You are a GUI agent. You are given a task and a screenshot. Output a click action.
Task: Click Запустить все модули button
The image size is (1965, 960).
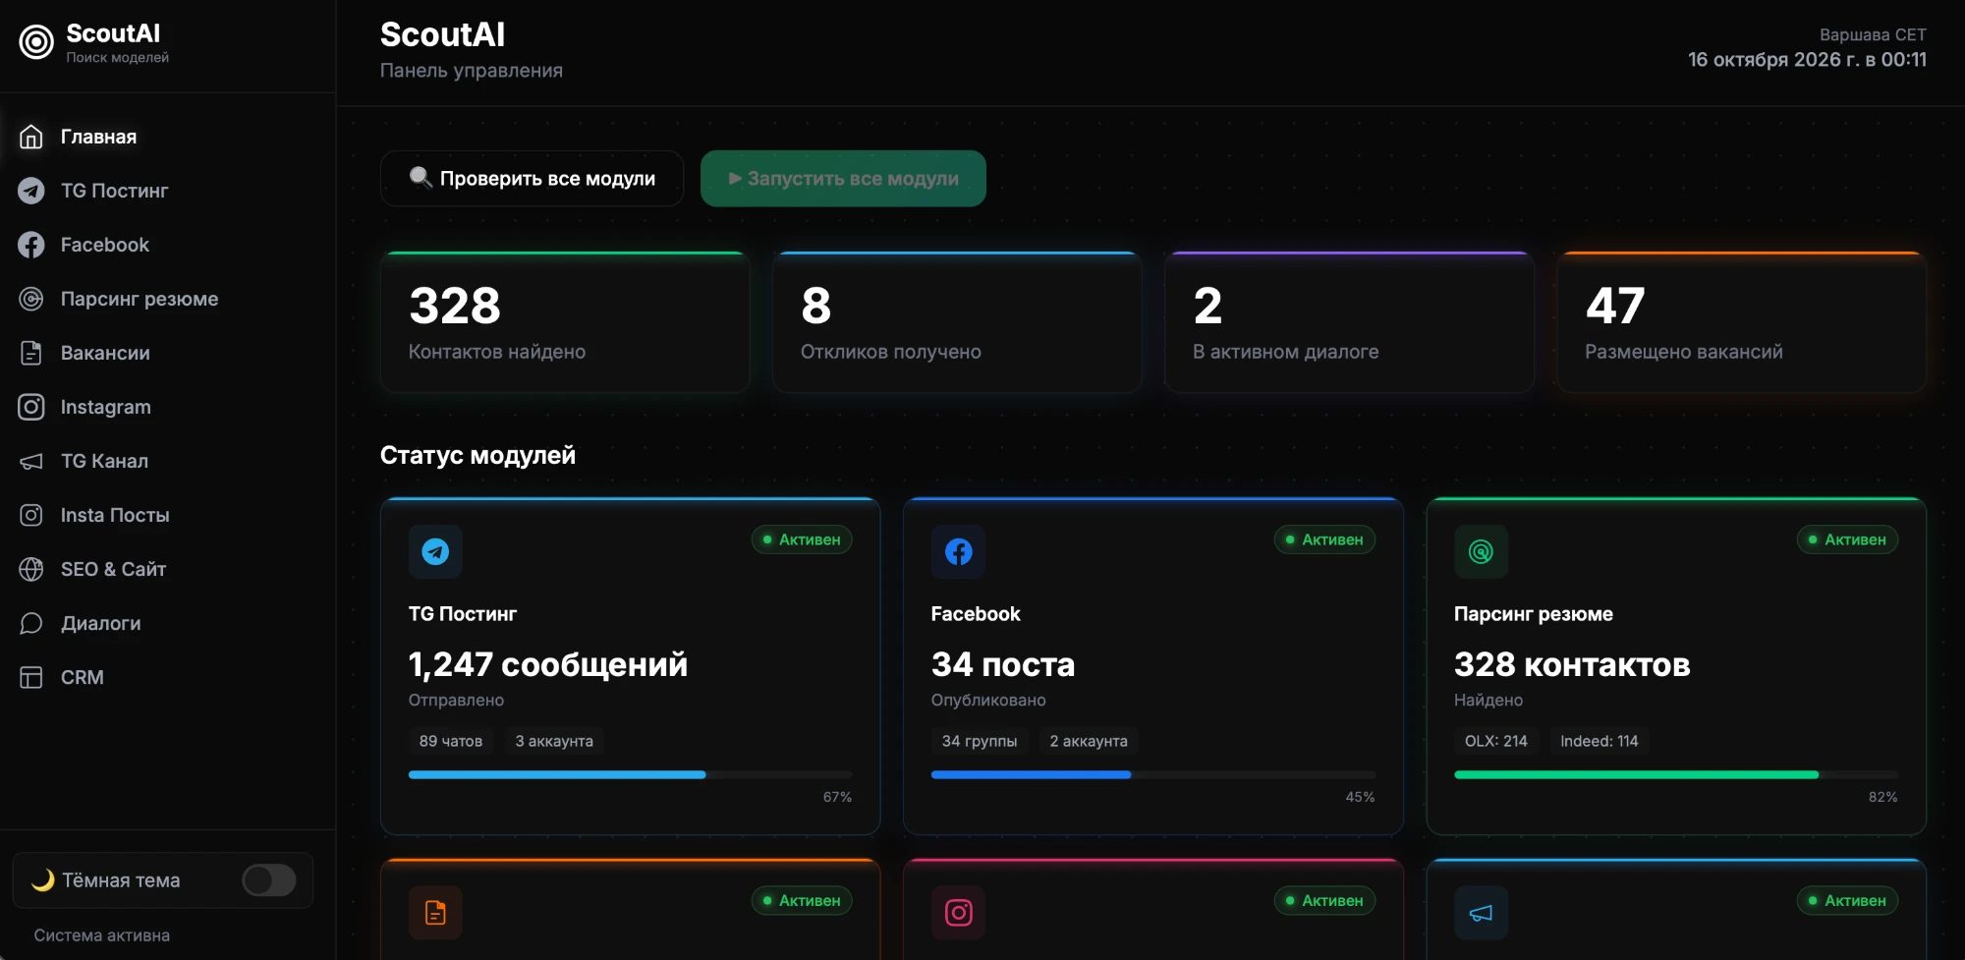843,179
